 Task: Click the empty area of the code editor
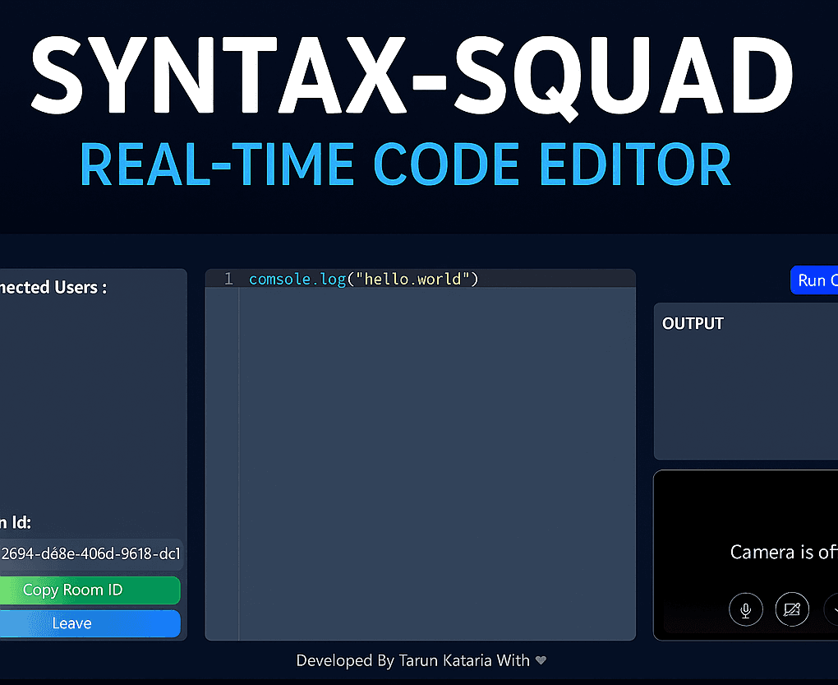[x=435, y=461]
